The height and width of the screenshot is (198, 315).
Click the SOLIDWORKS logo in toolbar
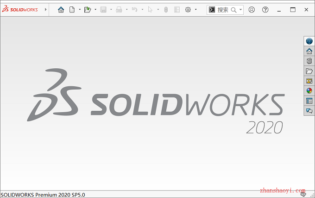pyautogui.click(x=20, y=9)
